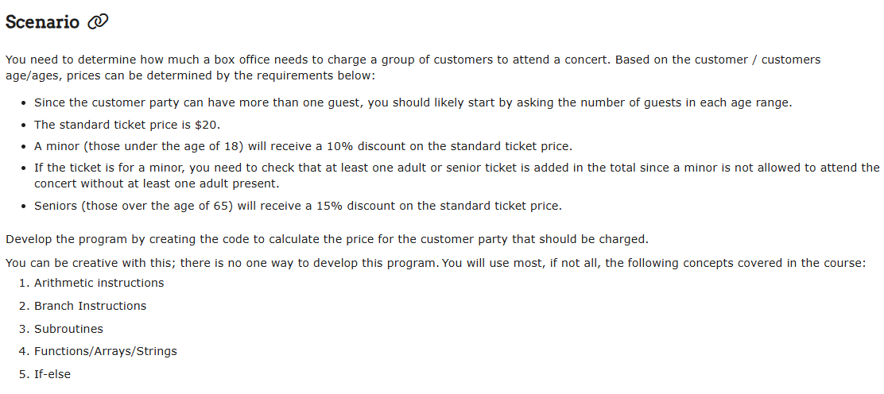Click the Scenario heading text
Image resolution: width=884 pixels, height=394 pixels.
(42, 22)
